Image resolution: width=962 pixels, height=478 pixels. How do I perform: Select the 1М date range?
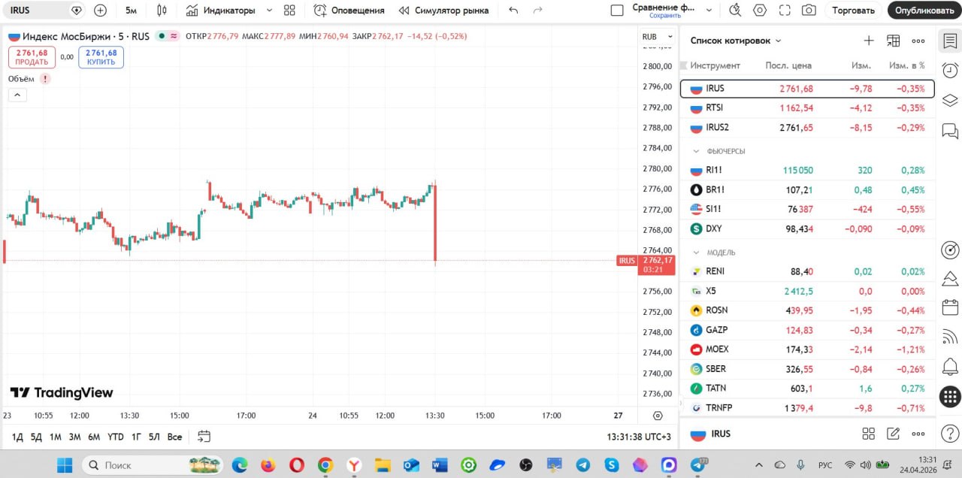click(55, 437)
